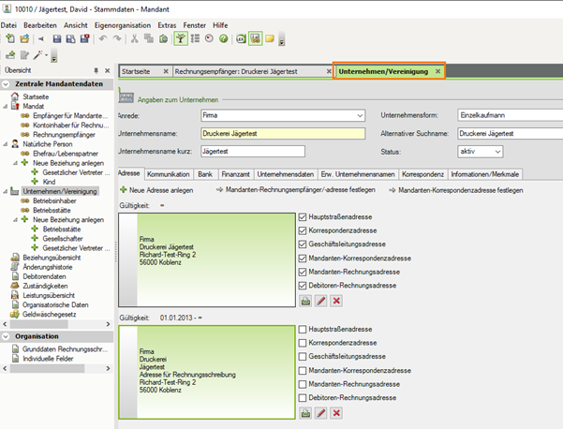The image size is (563, 429).
Task: Click the red delete X for first address
Action: coord(335,301)
